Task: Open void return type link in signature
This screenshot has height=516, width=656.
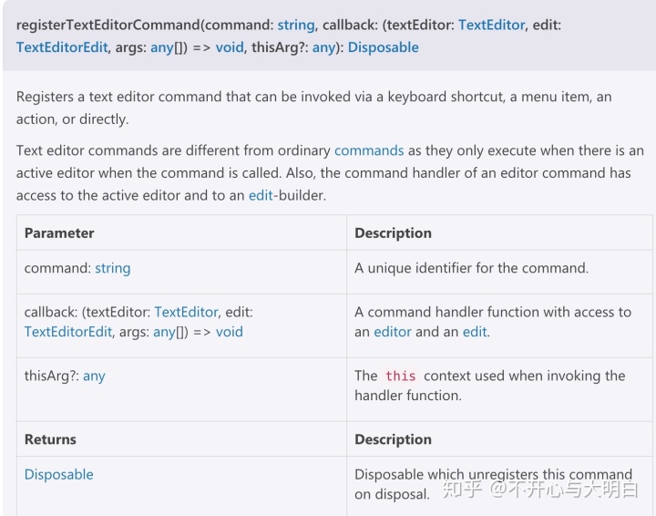Action: tap(230, 47)
